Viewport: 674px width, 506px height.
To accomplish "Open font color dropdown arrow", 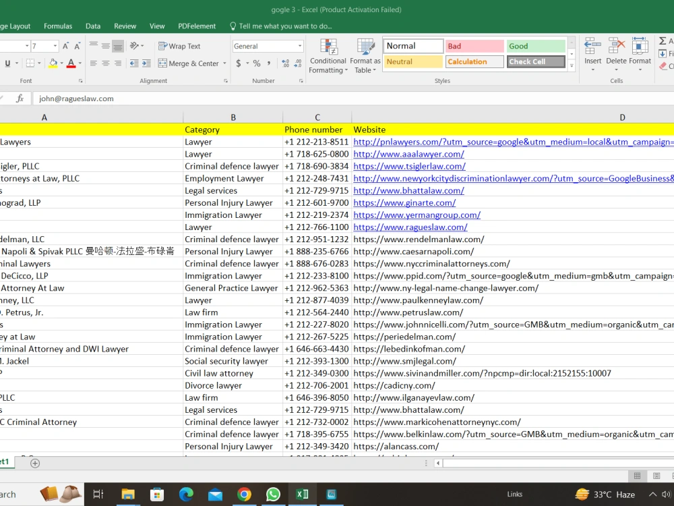I will [x=80, y=63].
